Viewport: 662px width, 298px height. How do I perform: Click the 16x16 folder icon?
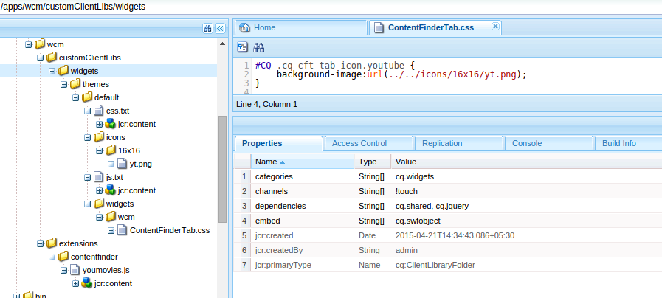pyautogui.click(x=111, y=150)
